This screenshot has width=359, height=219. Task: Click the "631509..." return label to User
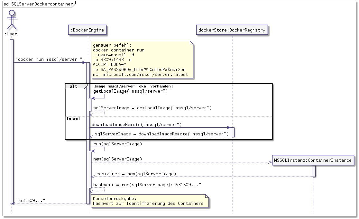click(31, 200)
